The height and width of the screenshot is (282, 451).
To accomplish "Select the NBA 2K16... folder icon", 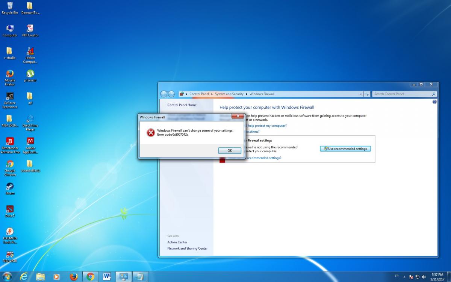I will click(x=10, y=121).
